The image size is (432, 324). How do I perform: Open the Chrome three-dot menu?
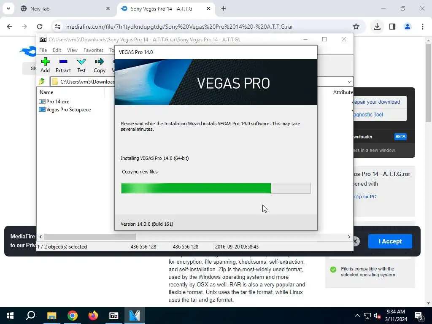click(422, 27)
